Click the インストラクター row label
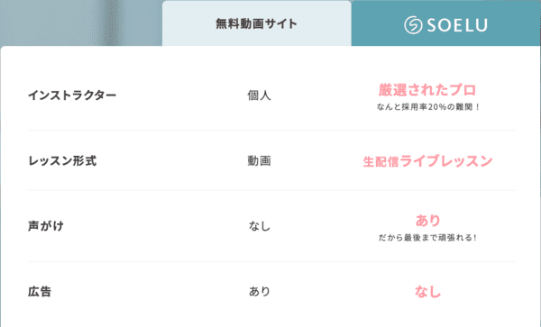The width and height of the screenshot is (541, 327). click(72, 95)
